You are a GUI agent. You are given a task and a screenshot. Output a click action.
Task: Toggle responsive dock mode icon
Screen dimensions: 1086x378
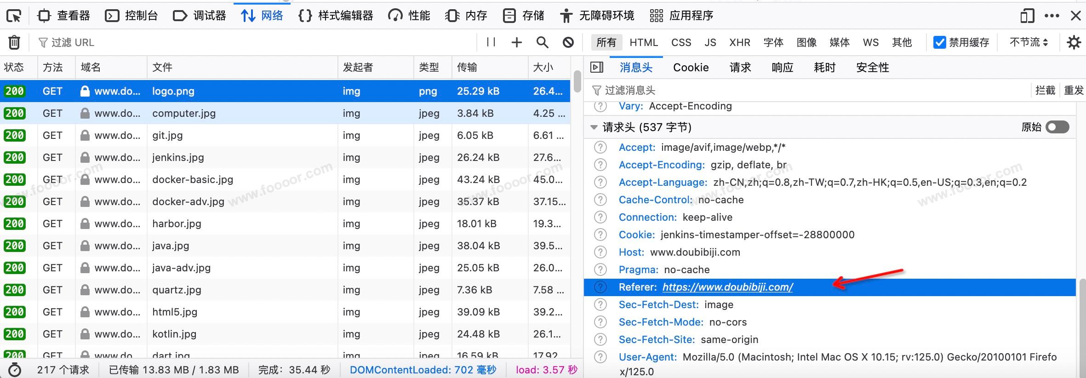pyautogui.click(x=1027, y=16)
